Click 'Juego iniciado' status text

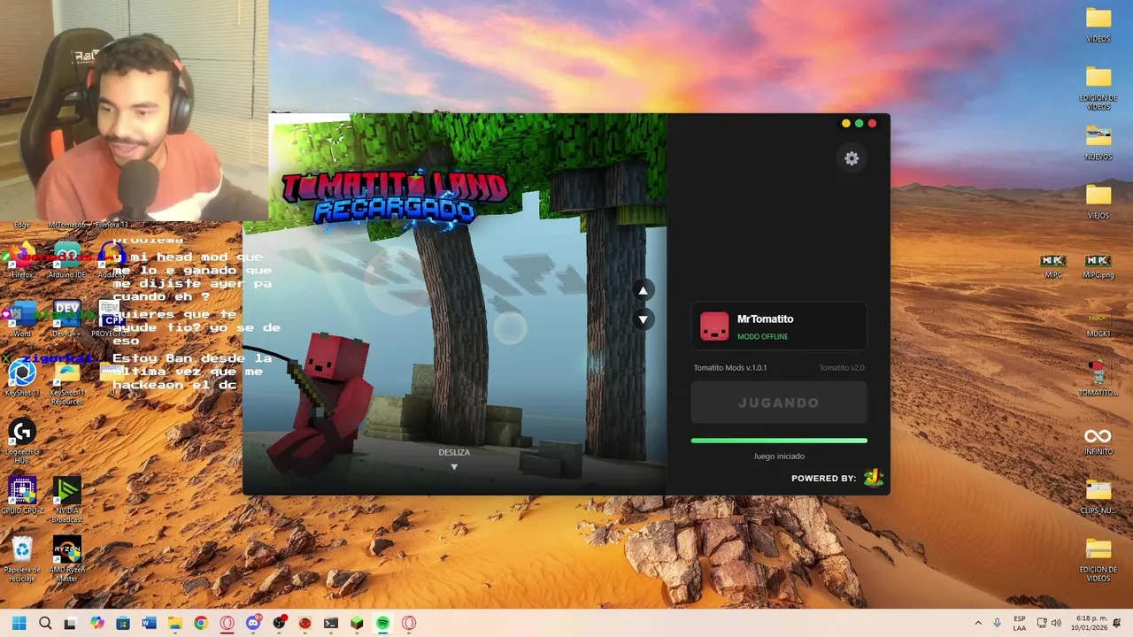point(779,457)
